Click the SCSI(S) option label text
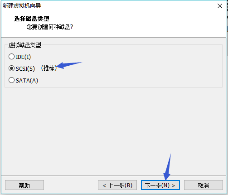Image resolution: width=228 pixels, height=195 pixels. click(25, 68)
